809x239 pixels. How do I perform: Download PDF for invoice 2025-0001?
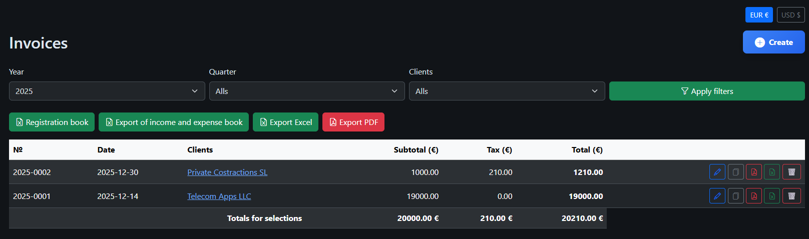[754, 196]
